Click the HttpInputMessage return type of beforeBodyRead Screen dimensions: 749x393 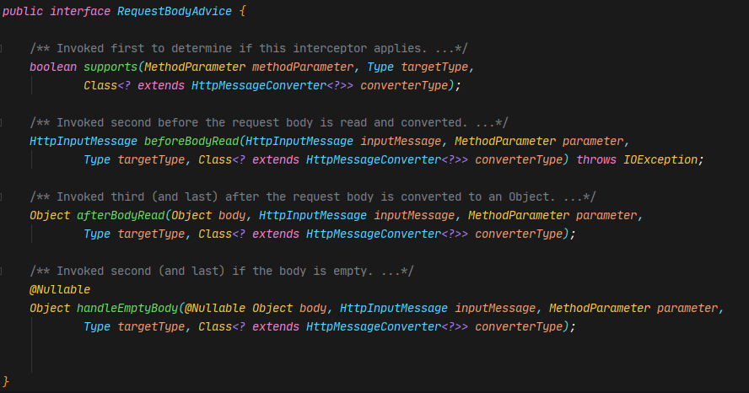tap(84, 142)
